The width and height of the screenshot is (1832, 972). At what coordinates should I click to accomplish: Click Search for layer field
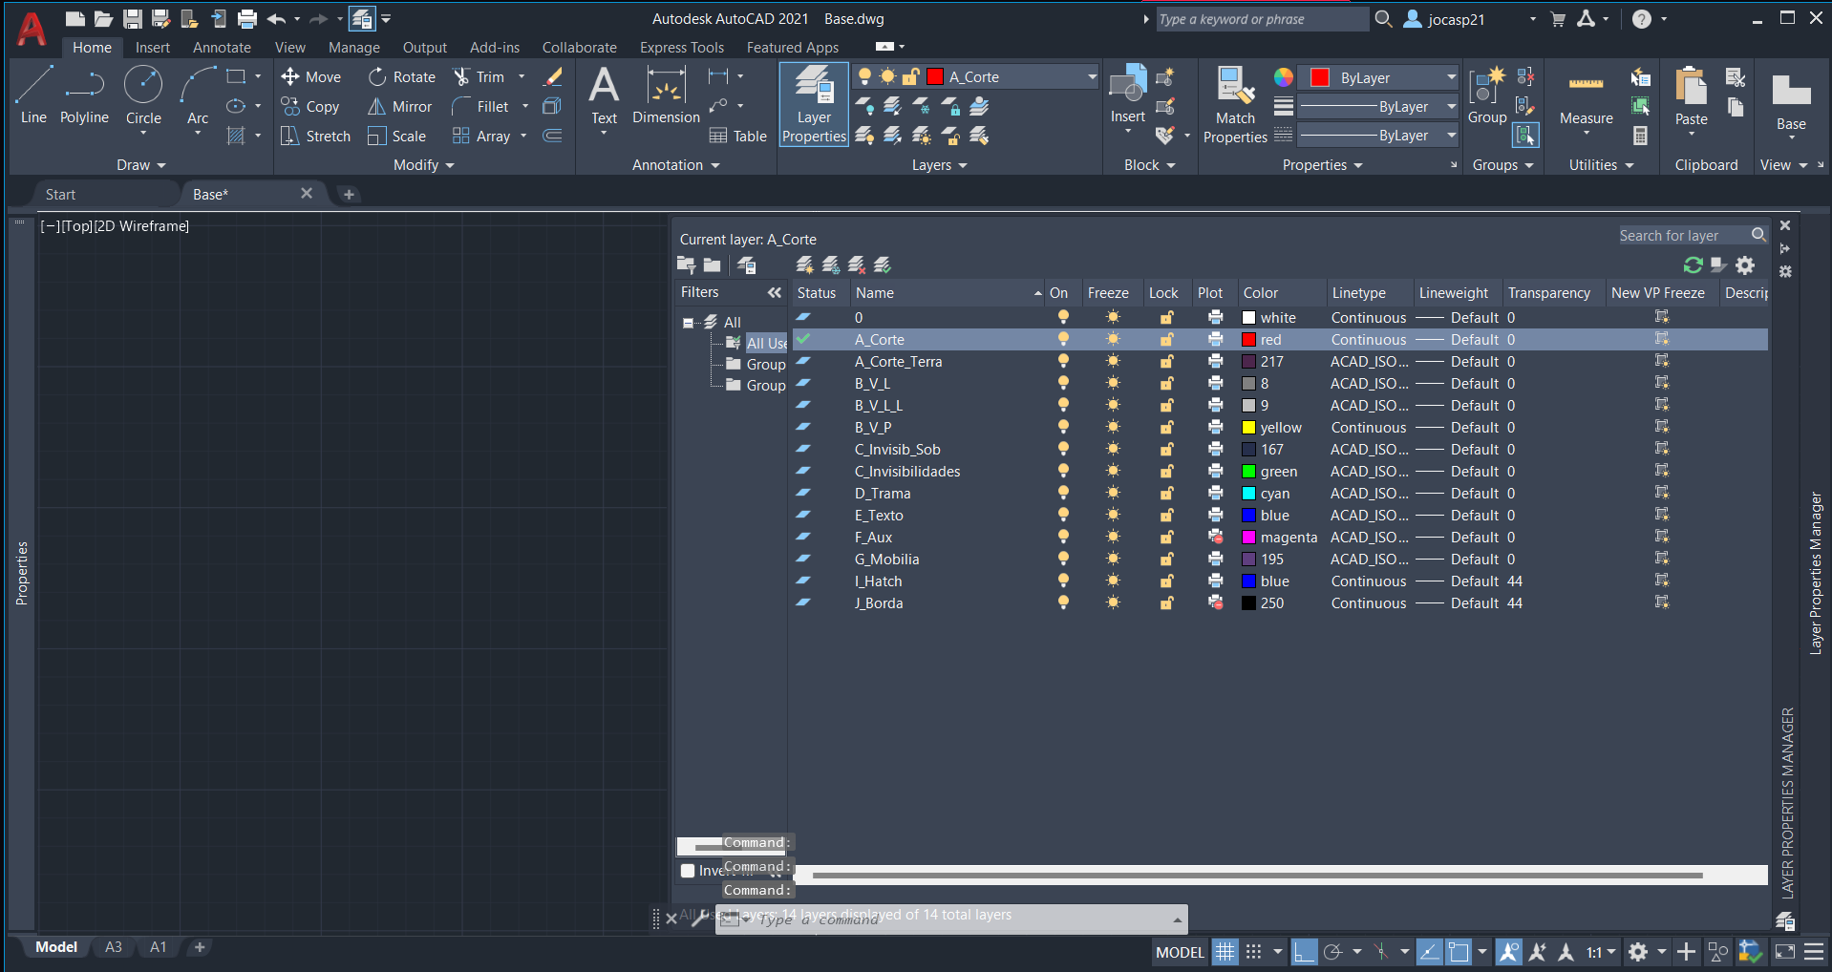click(x=1684, y=235)
